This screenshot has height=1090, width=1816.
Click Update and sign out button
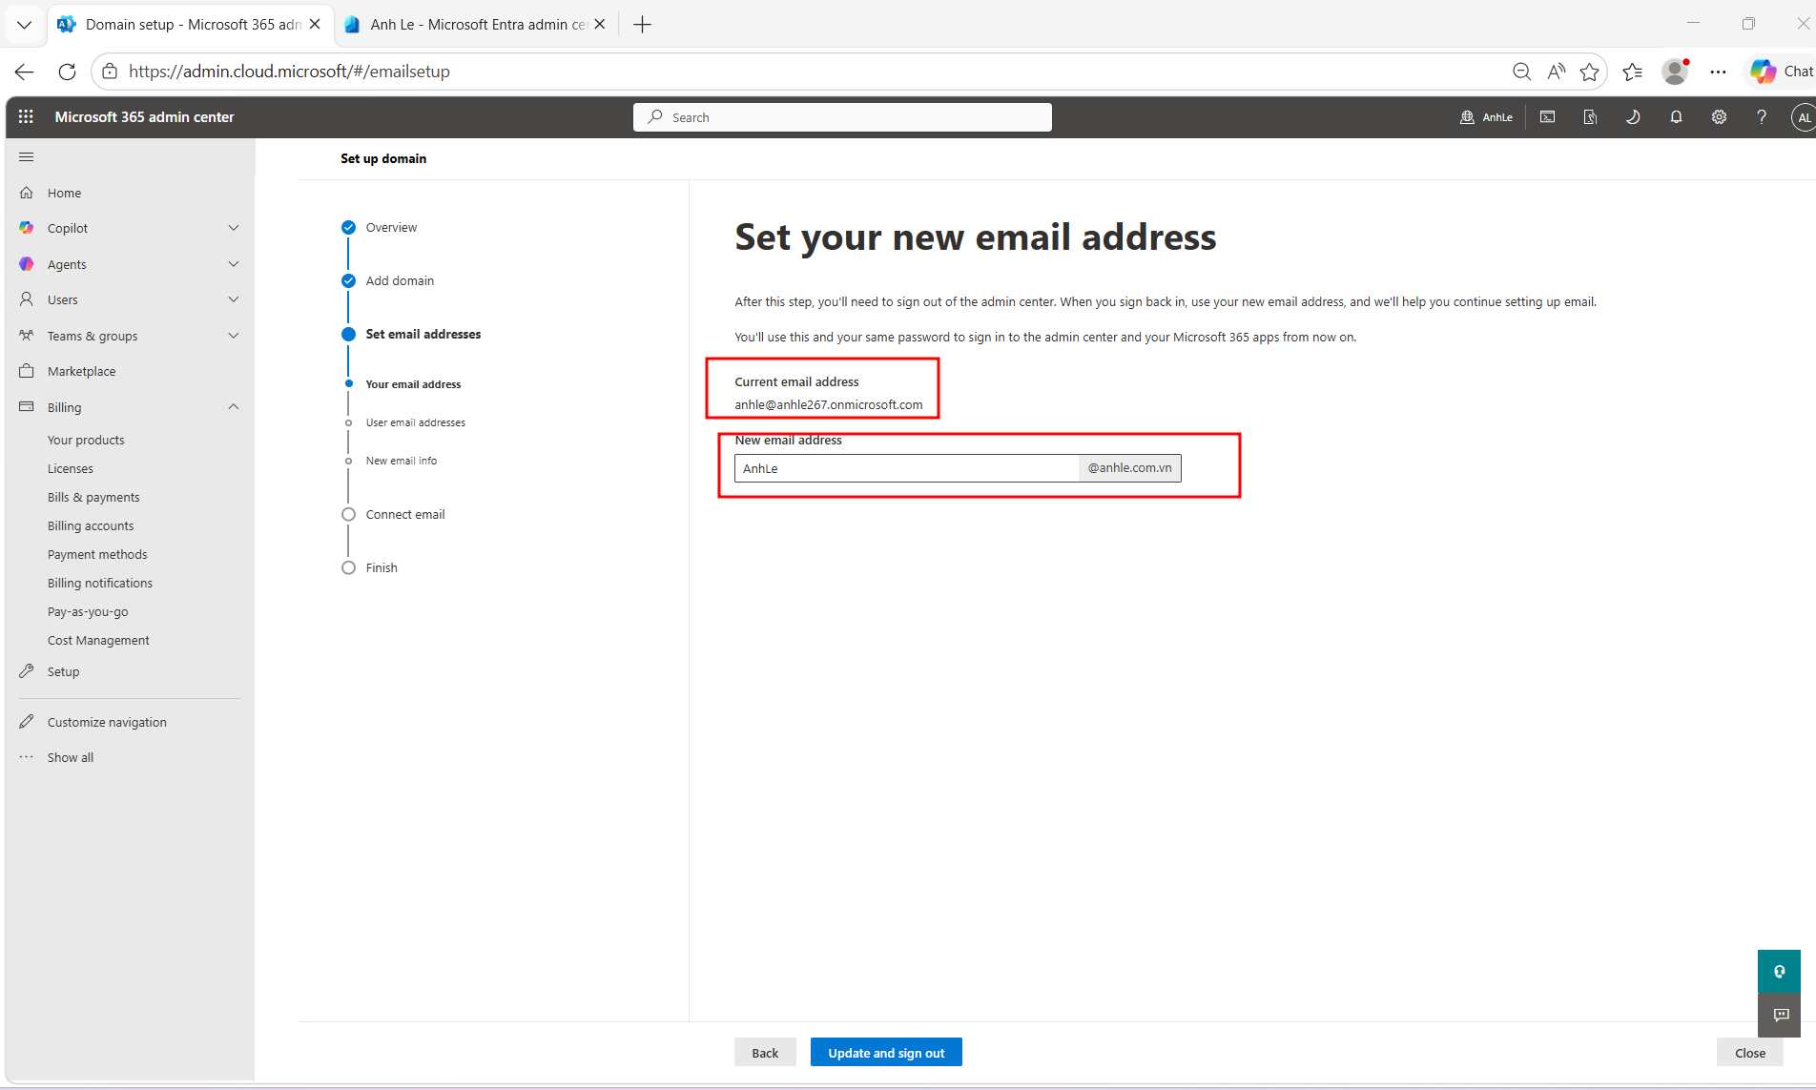coord(886,1053)
